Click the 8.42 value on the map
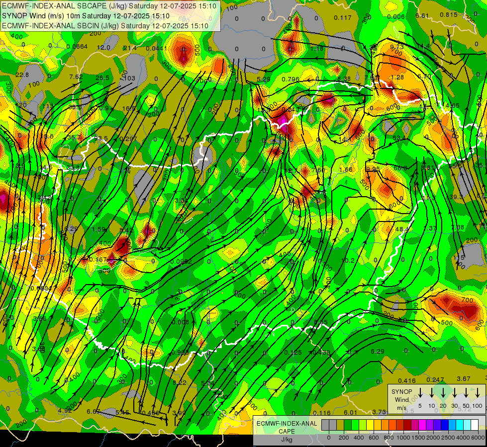 coord(126,230)
